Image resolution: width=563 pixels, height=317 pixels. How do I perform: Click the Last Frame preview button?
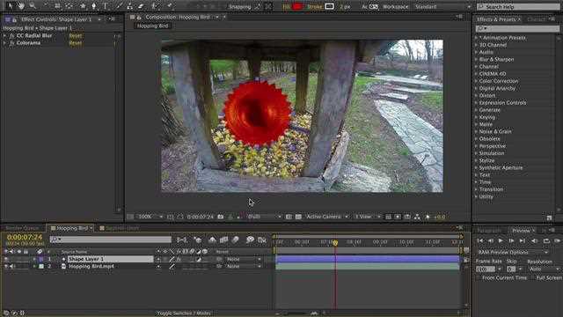[x=523, y=240]
